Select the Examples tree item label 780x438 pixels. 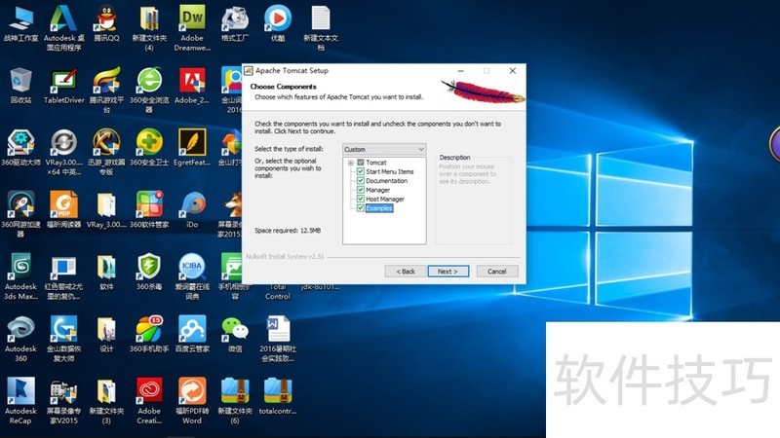point(379,208)
